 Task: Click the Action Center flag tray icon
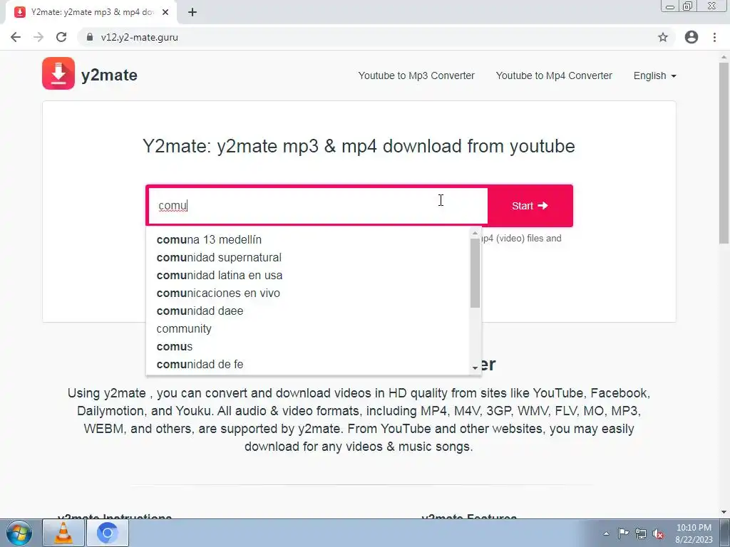(x=623, y=533)
